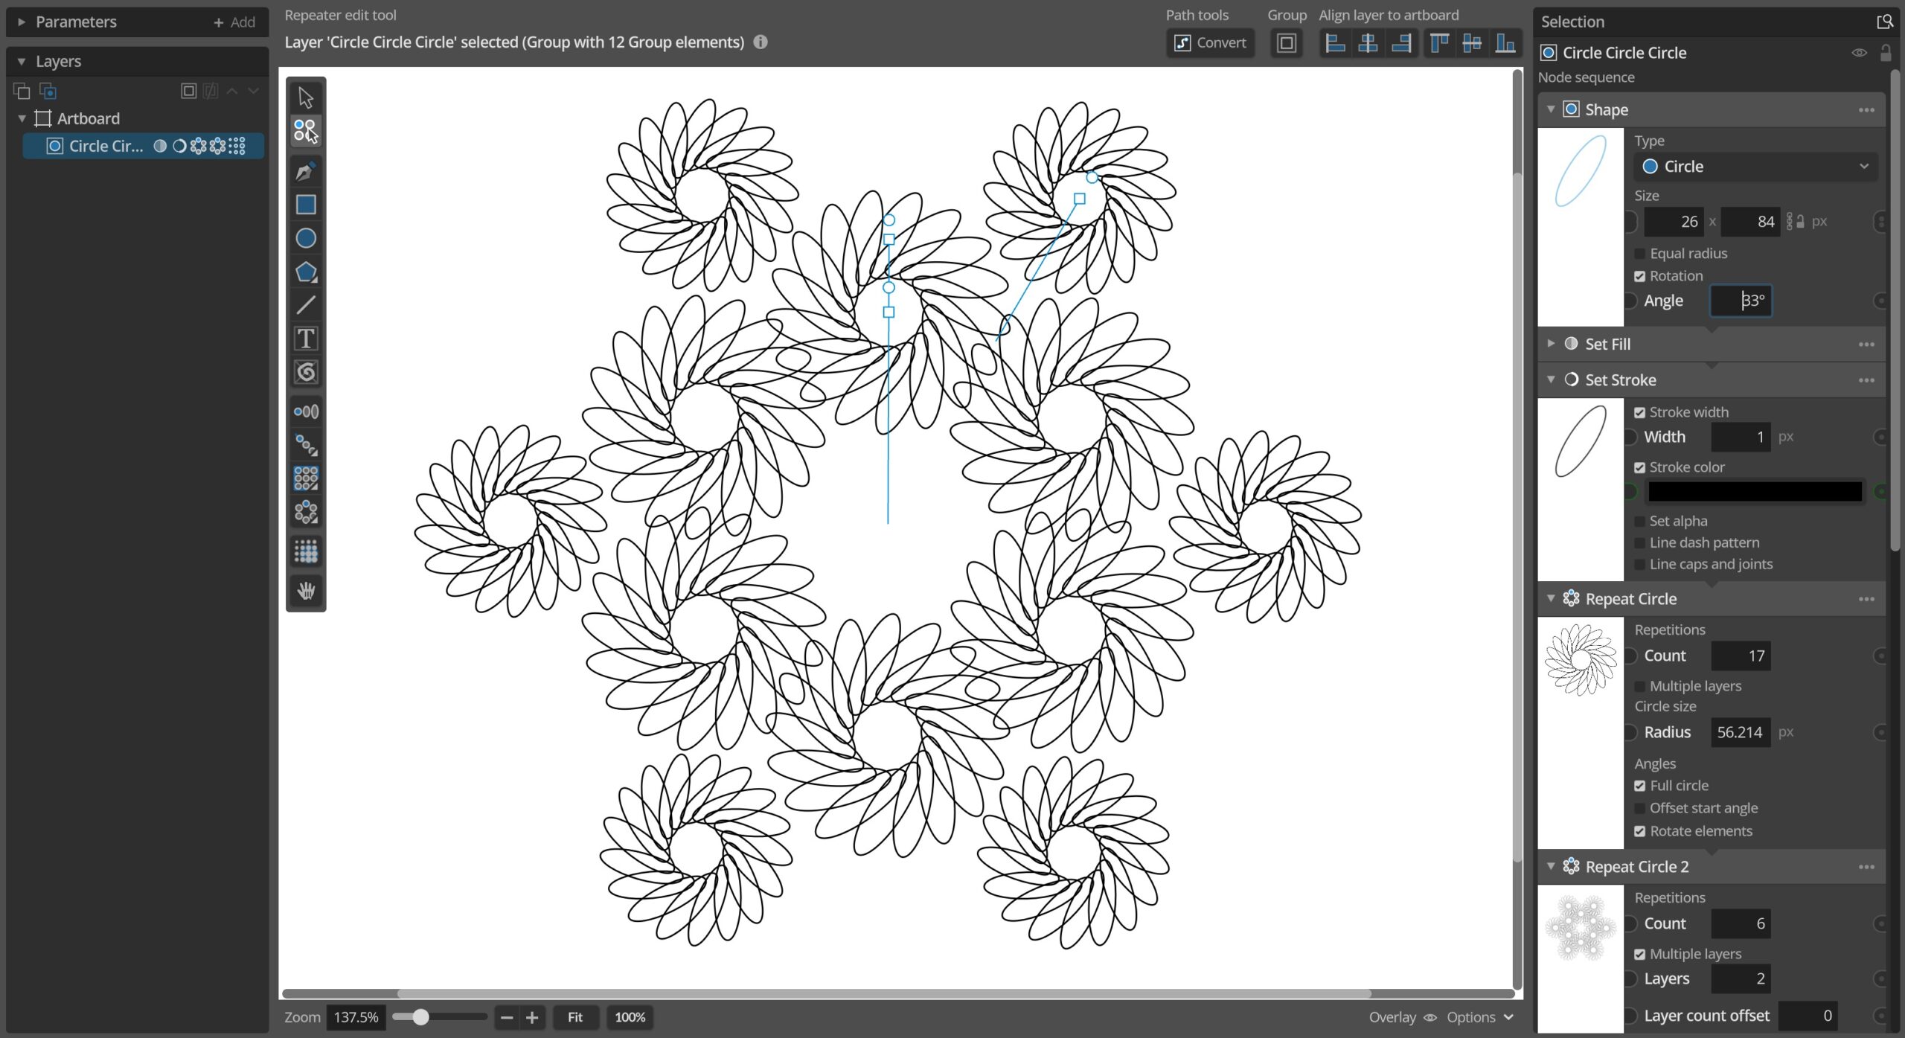
Task: Align layer to artboard left edge
Action: coord(1335,43)
